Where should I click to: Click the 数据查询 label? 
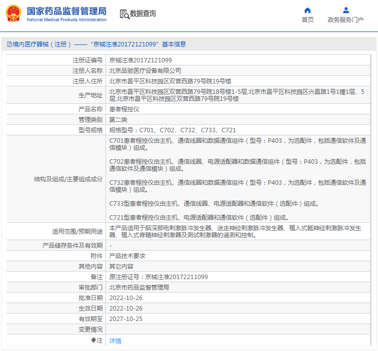click(x=142, y=13)
